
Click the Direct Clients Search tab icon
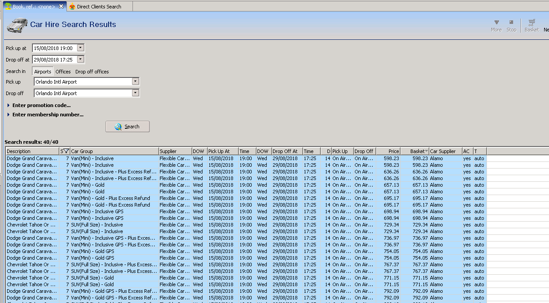pos(72,6)
